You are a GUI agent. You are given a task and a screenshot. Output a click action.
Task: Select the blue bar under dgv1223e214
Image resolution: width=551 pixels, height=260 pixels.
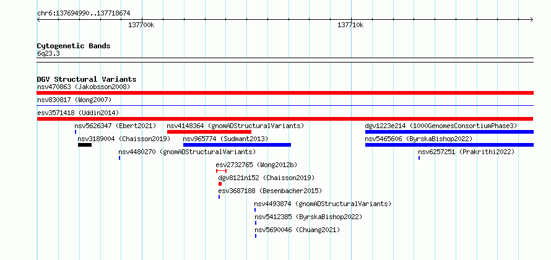449,132
